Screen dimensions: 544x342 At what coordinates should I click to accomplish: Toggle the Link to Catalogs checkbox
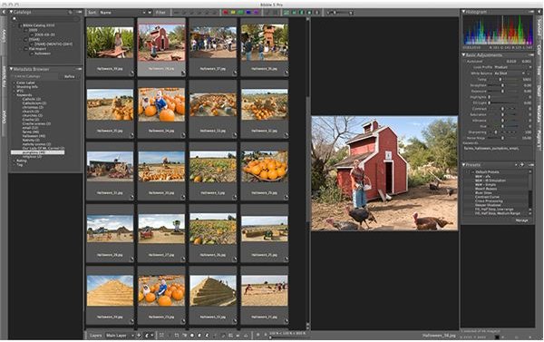coord(13,76)
